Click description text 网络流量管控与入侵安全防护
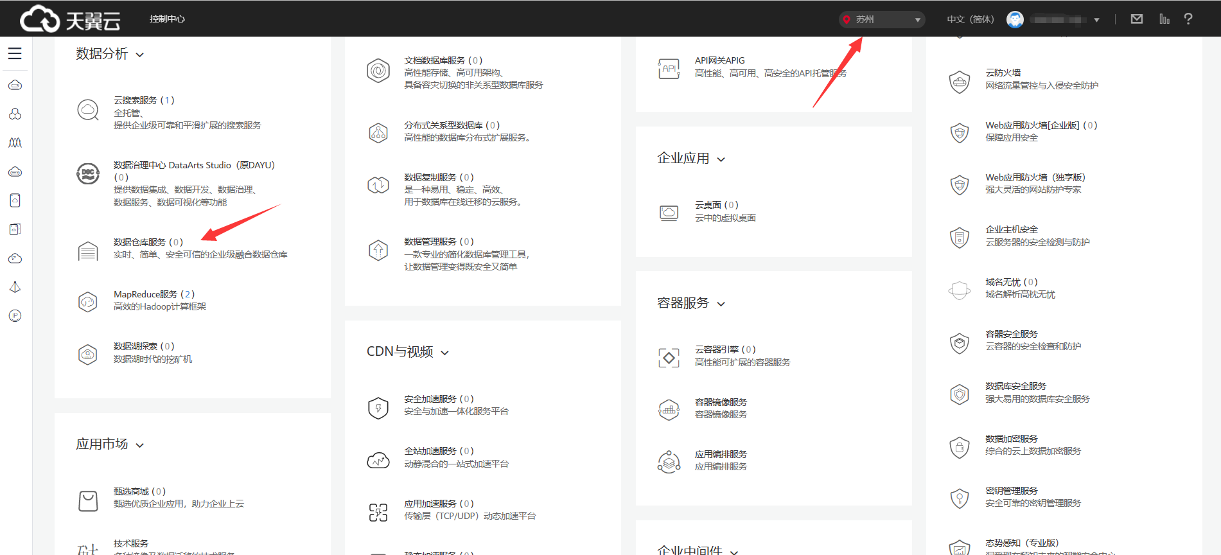The width and height of the screenshot is (1221, 555). point(1042,85)
